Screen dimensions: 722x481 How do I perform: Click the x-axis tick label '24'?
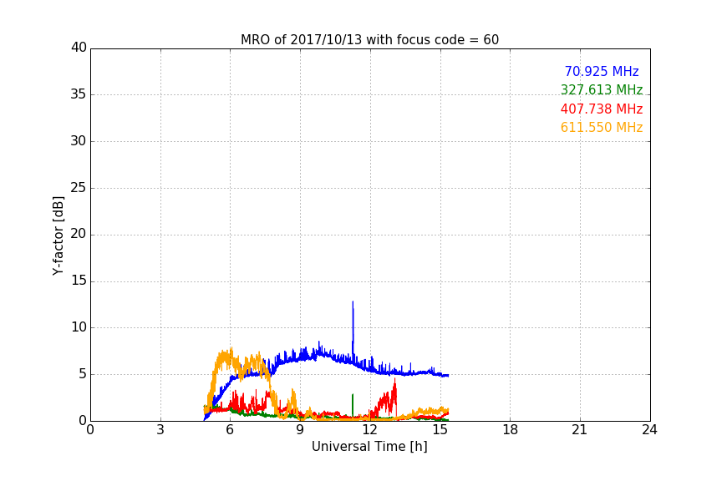pyautogui.click(x=650, y=430)
